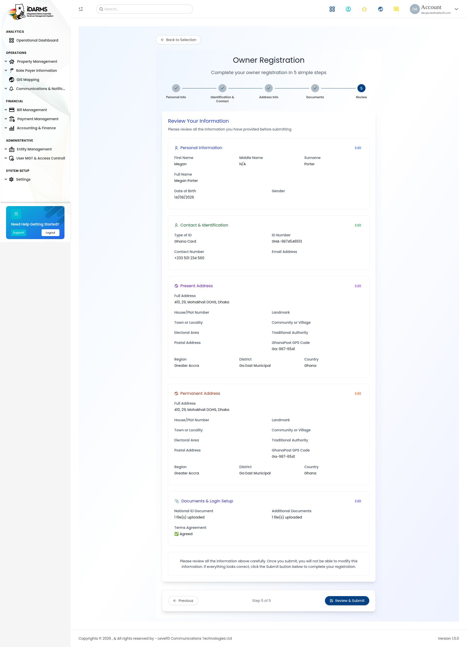Open the apps grid icon in header
Screen dimensions: 467x647
click(x=332, y=9)
